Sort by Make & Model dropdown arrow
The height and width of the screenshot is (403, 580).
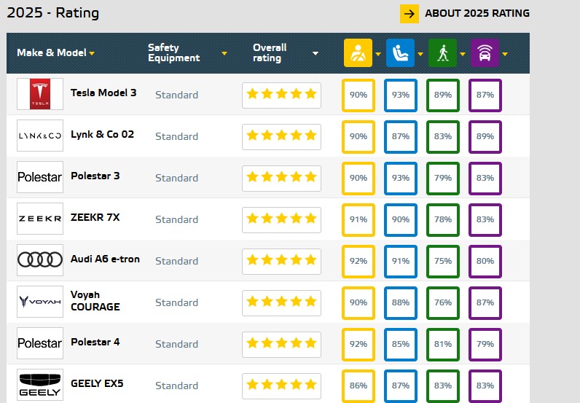(92, 53)
